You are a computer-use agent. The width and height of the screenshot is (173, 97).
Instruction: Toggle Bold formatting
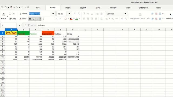pyautogui.click(x=30, y=19)
